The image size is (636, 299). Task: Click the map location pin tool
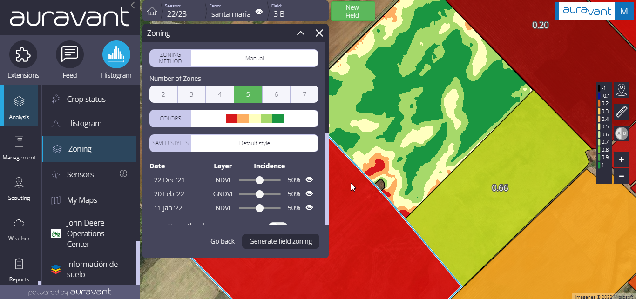coord(622,89)
